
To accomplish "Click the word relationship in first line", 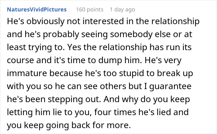I will coord(175,22).
